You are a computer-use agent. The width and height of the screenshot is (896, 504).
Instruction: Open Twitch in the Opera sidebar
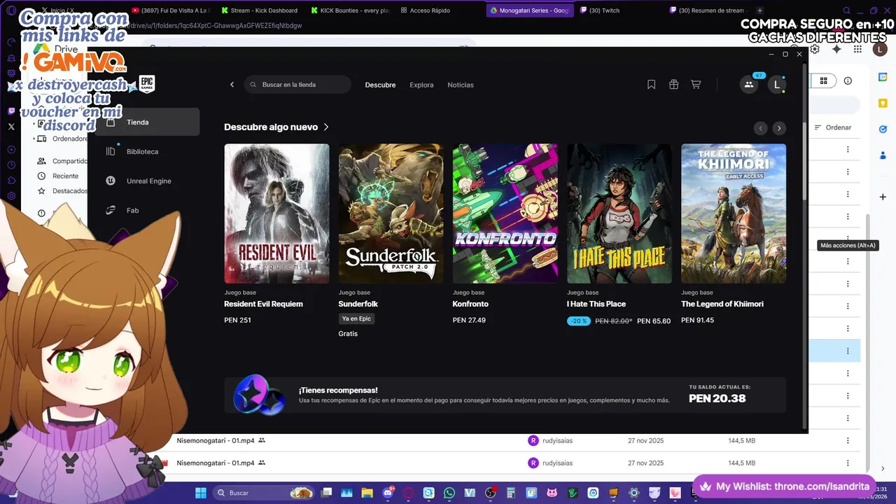[11, 111]
